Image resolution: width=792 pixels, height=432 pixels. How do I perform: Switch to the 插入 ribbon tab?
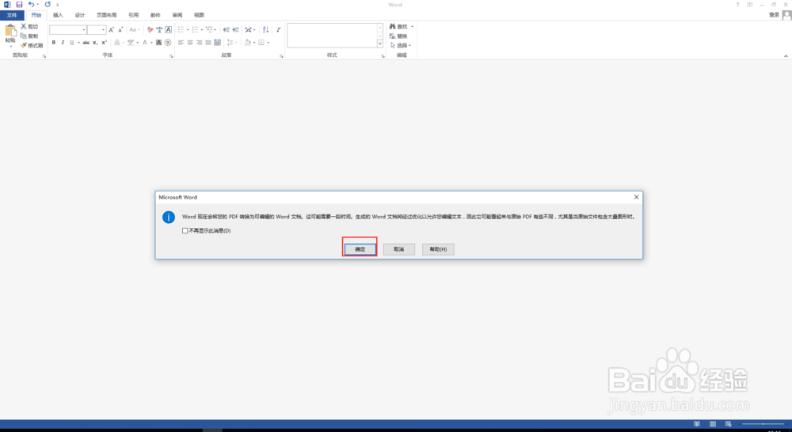point(58,15)
